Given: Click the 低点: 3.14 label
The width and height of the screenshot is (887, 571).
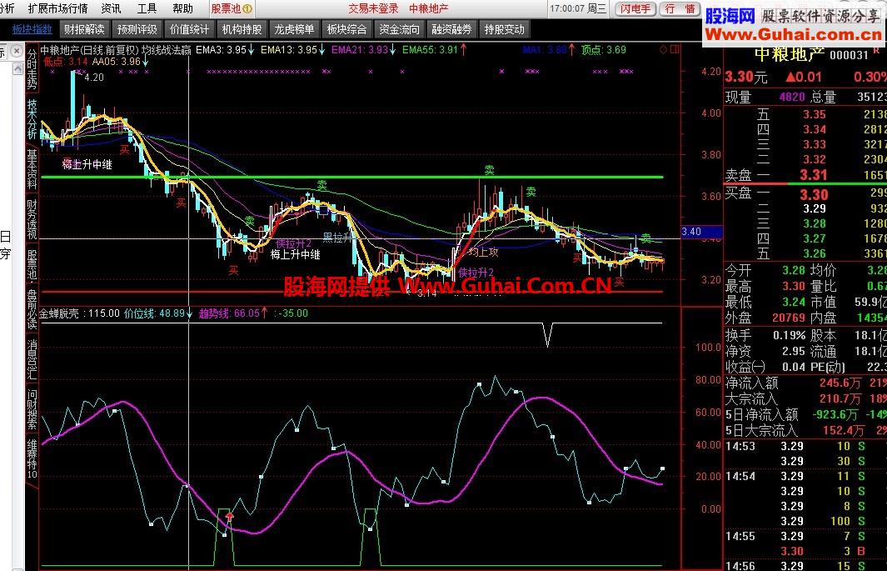Looking at the screenshot, I should pyautogui.click(x=66, y=61).
